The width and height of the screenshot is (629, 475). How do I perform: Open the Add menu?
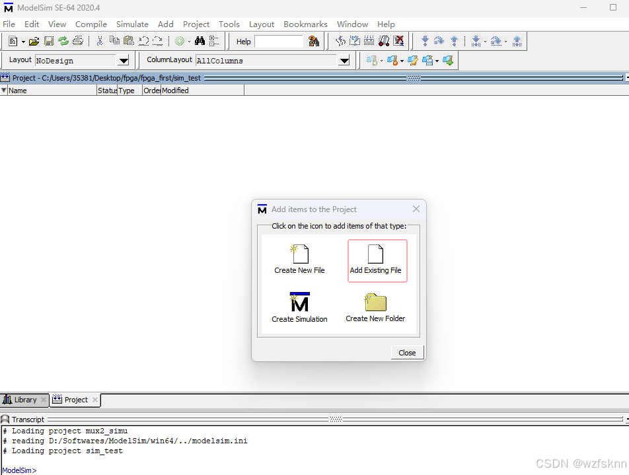[166, 24]
